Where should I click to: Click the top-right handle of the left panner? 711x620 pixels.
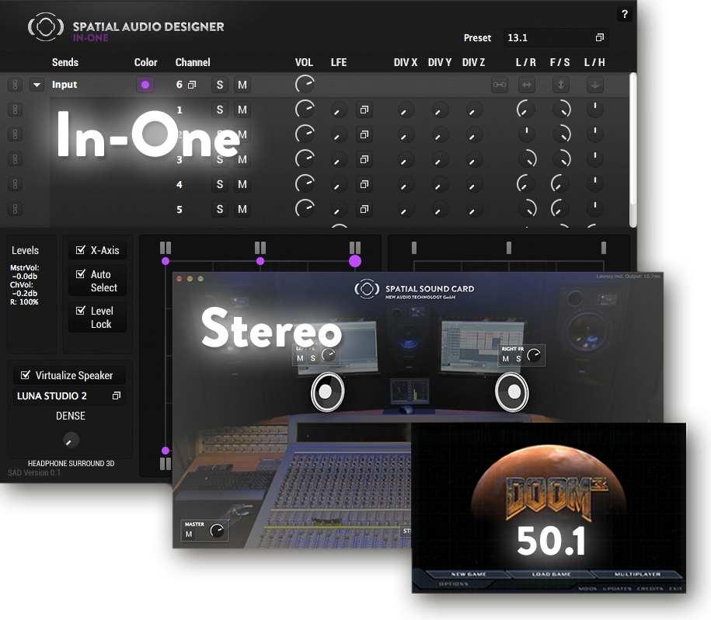tap(355, 248)
